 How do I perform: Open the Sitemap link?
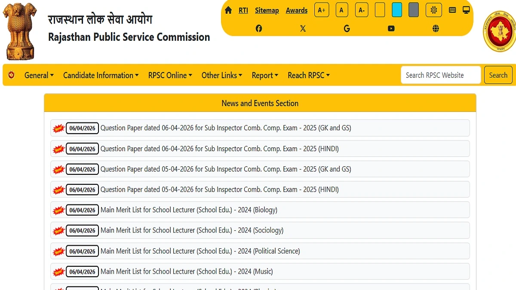(267, 10)
